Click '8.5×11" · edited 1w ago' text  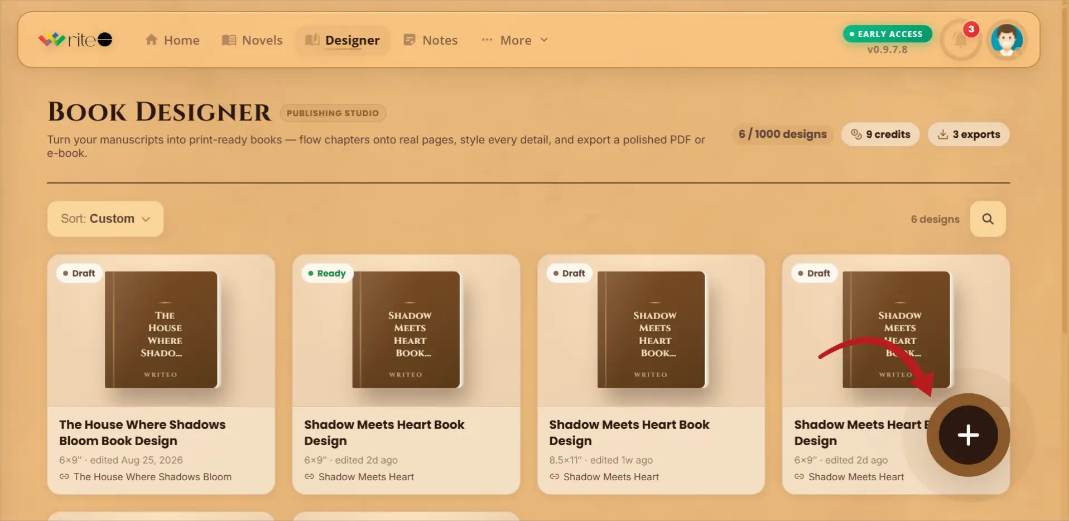(x=601, y=460)
